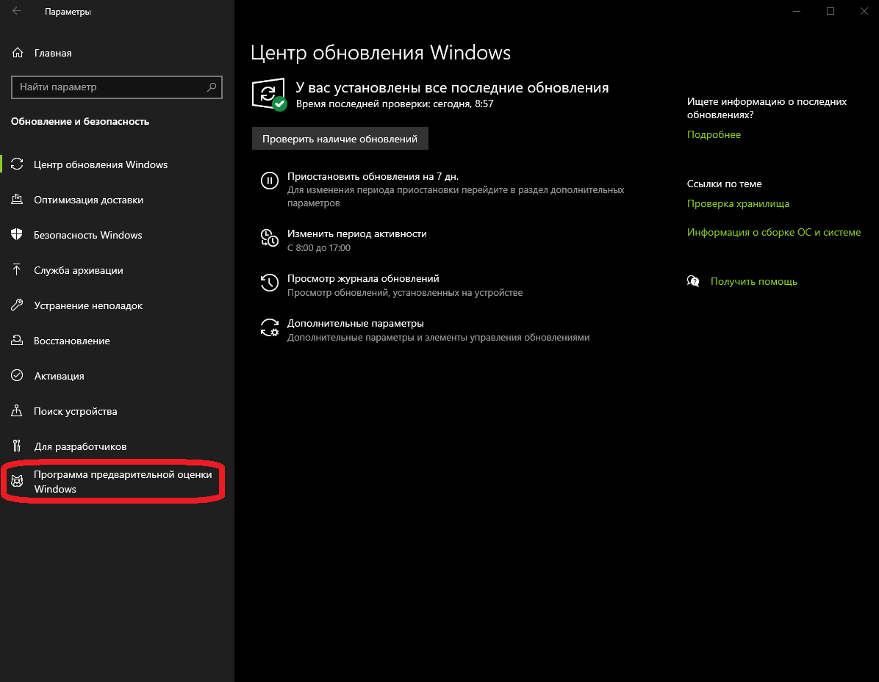Click the Центр обновления Windows page title
Viewport: 879px width, 682px height.
(x=381, y=52)
